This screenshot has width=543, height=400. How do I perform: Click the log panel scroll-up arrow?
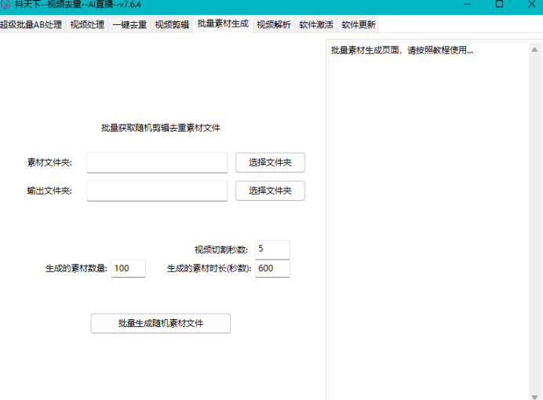tap(534, 50)
